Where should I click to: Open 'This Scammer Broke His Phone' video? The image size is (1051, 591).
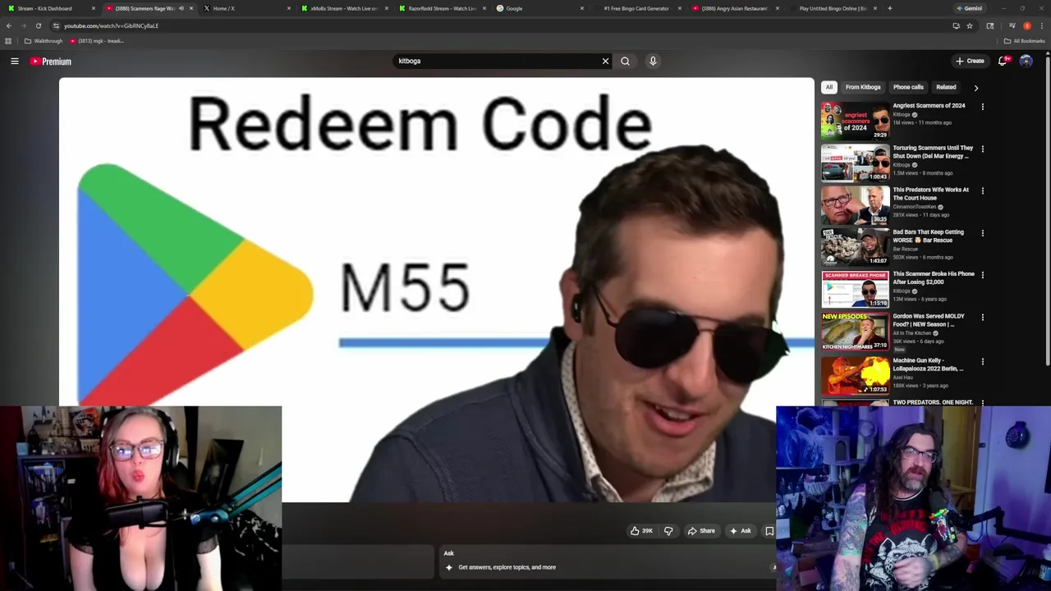pos(934,277)
